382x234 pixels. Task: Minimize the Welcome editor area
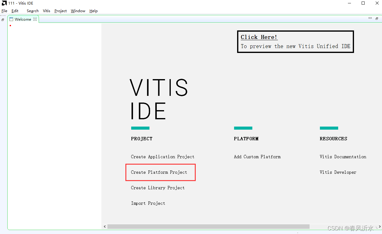tap(370, 18)
